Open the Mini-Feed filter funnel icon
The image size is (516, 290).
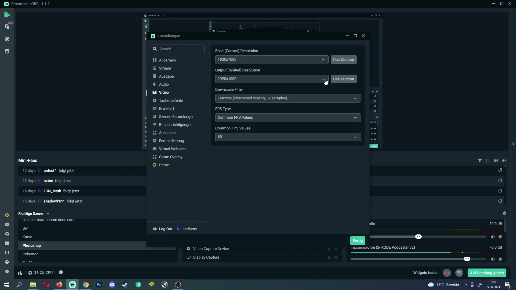[480, 161]
